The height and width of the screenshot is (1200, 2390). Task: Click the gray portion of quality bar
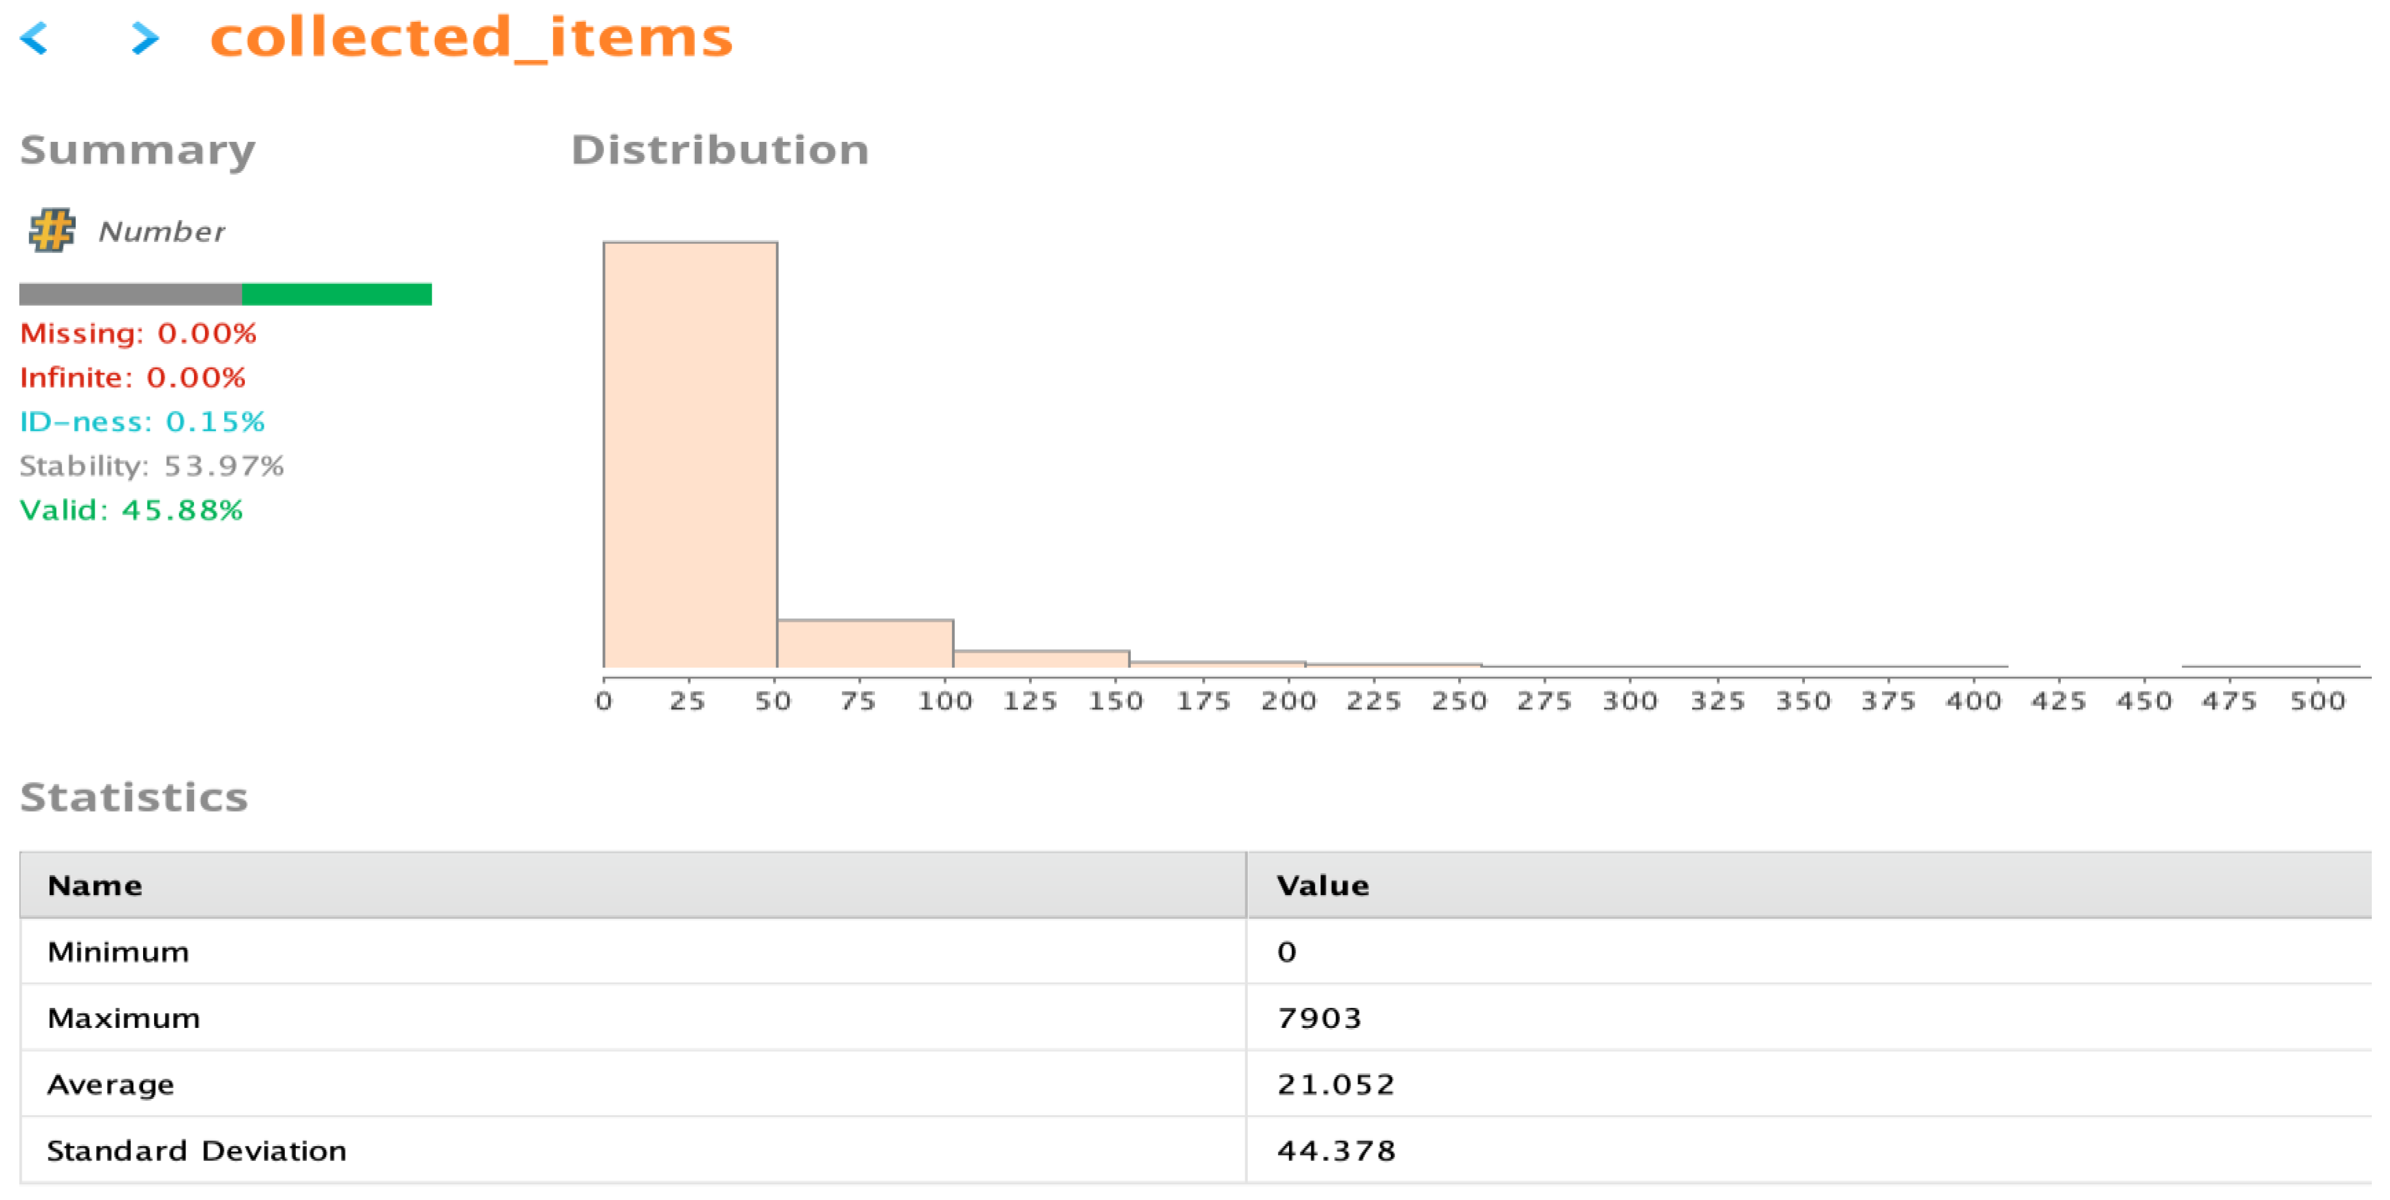coord(130,294)
